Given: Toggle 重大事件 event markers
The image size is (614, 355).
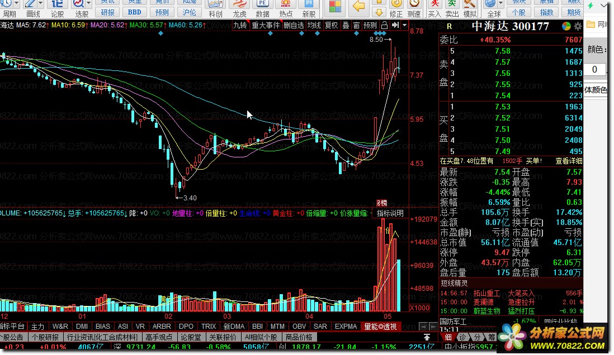Looking at the screenshot, I should click(266, 25).
